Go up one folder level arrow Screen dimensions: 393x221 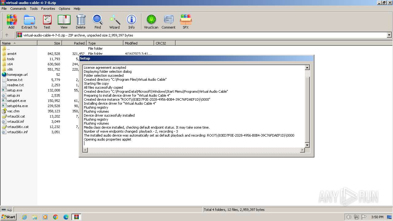[x=7, y=35]
